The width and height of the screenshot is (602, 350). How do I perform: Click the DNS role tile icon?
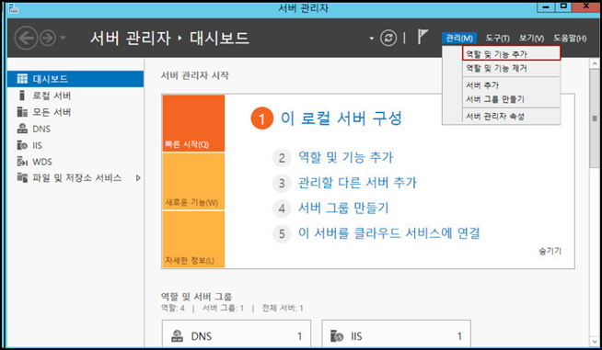pyautogui.click(x=177, y=336)
